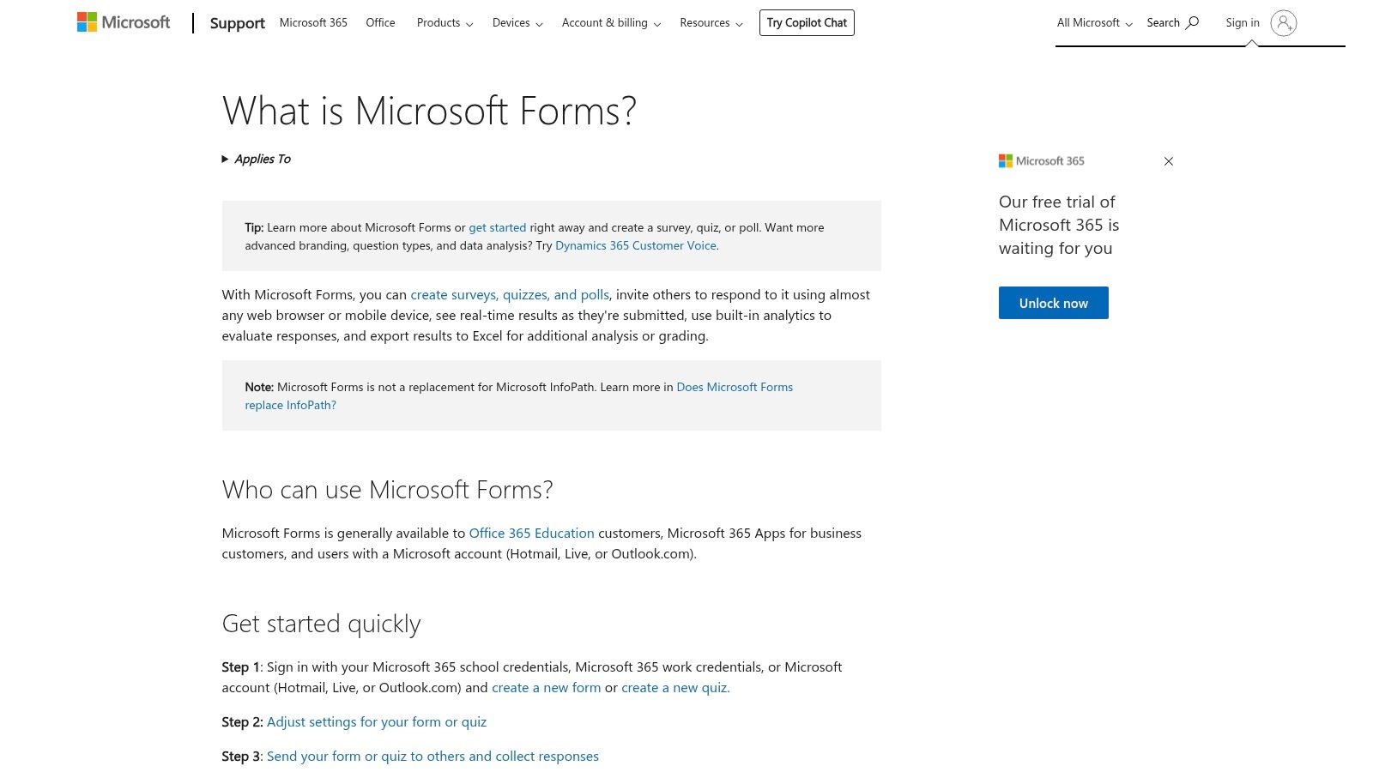Viewport: 1373px width, 772px height.
Task: Click the Unlock now button
Action: [x=1054, y=303]
